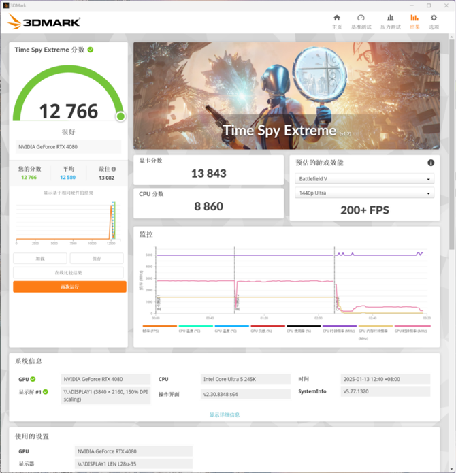Screen dimensions: 456x473
Task: Click the 200+ FPS estimate text
Action: click(365, 210)
